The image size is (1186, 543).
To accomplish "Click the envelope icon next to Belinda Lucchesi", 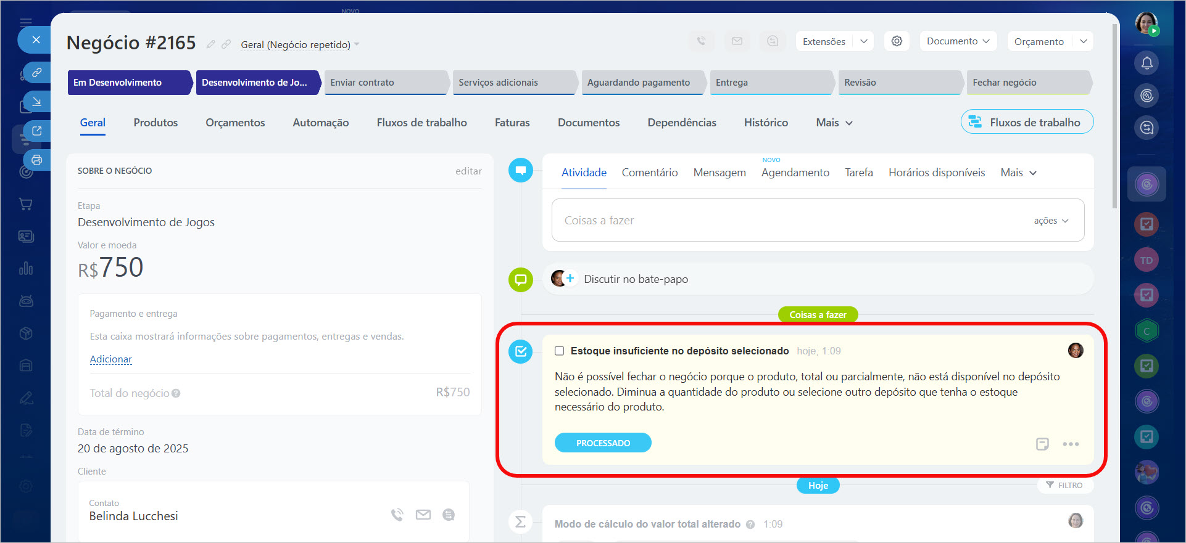I will point(423,515).
